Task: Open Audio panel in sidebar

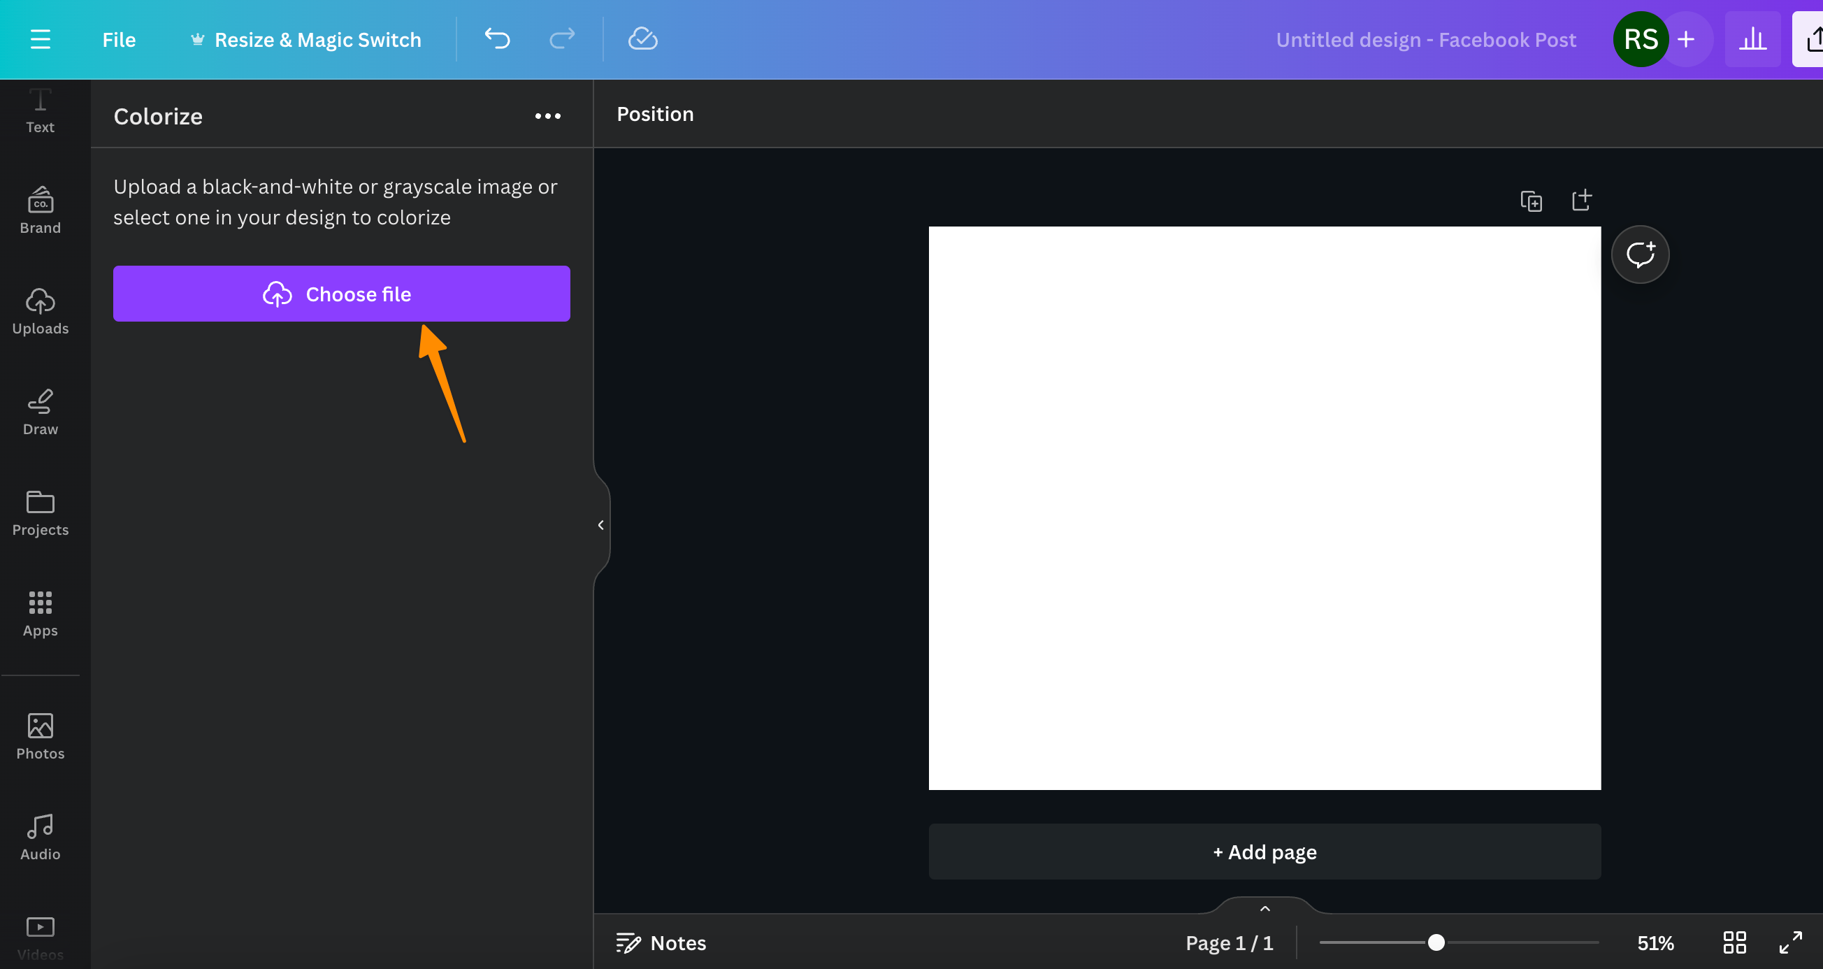Action: [40, 836]
